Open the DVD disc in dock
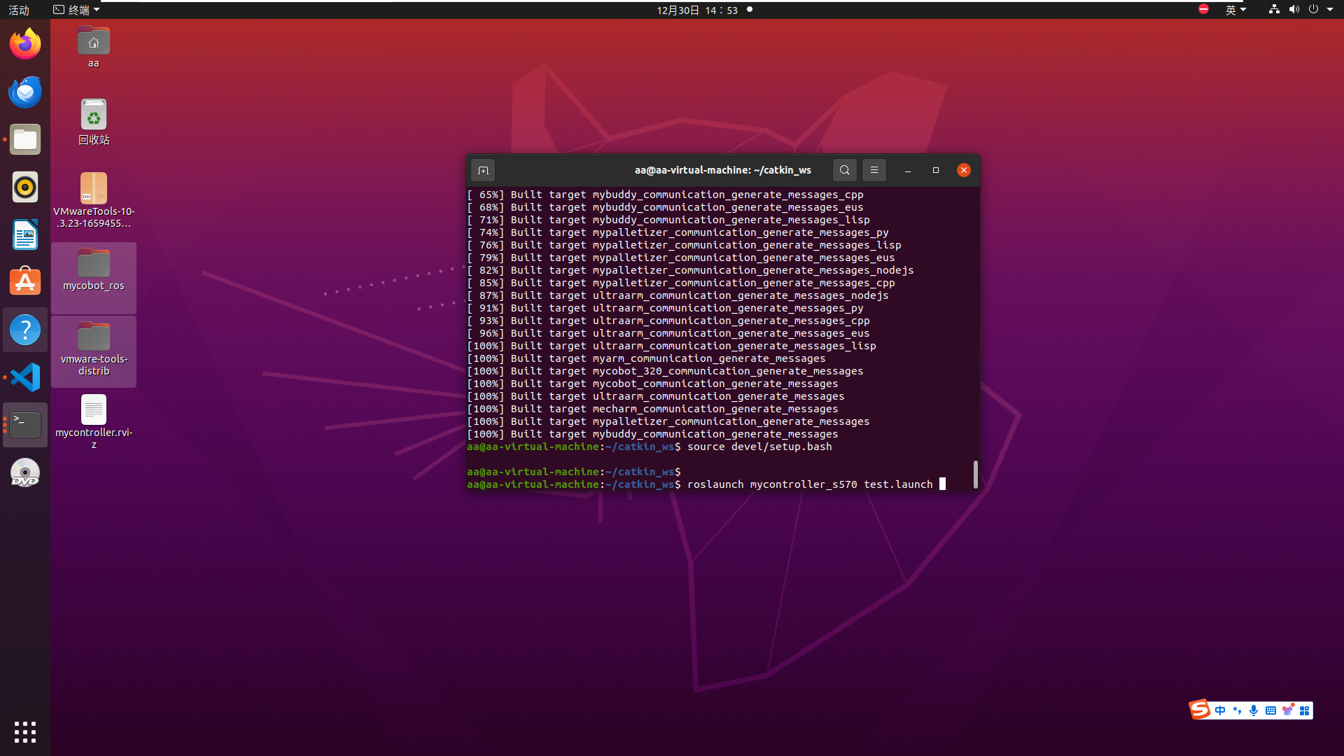Image resolution: width=1344 pixels, height=756 pixels. coord(25,472)
